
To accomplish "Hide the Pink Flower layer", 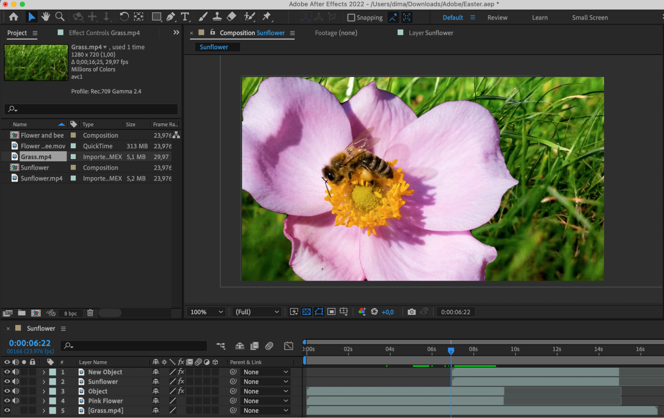I will (7, 401).
